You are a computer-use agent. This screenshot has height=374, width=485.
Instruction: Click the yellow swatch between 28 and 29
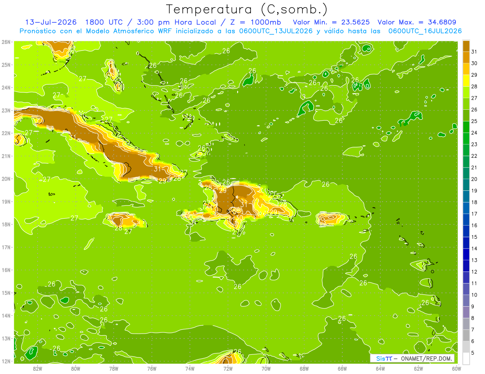click(466, 81)
